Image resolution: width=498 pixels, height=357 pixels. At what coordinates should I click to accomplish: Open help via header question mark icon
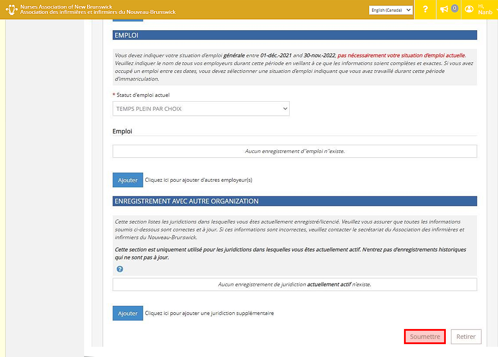point(425,9)
